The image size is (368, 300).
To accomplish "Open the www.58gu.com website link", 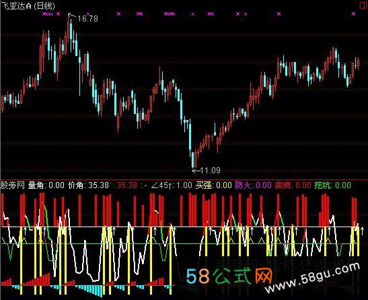I will point(313,278).
